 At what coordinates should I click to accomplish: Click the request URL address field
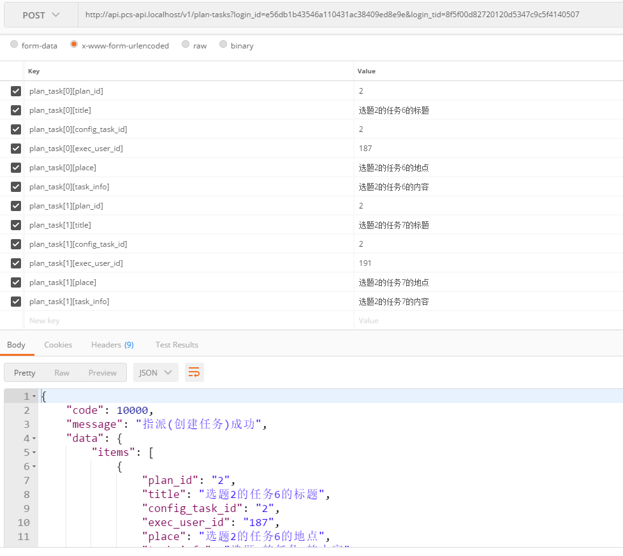344,15
